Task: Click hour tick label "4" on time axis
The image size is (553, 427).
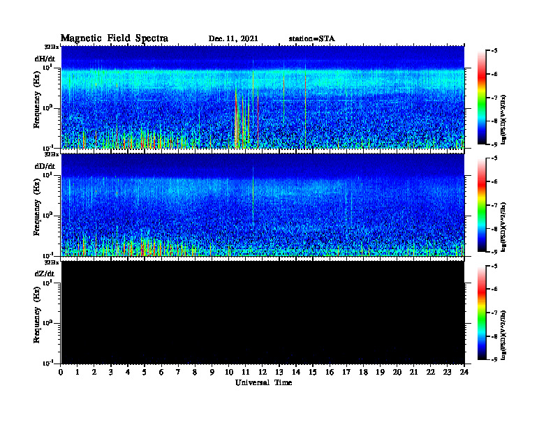Action: pyautogui.click(x=128, y=373)
